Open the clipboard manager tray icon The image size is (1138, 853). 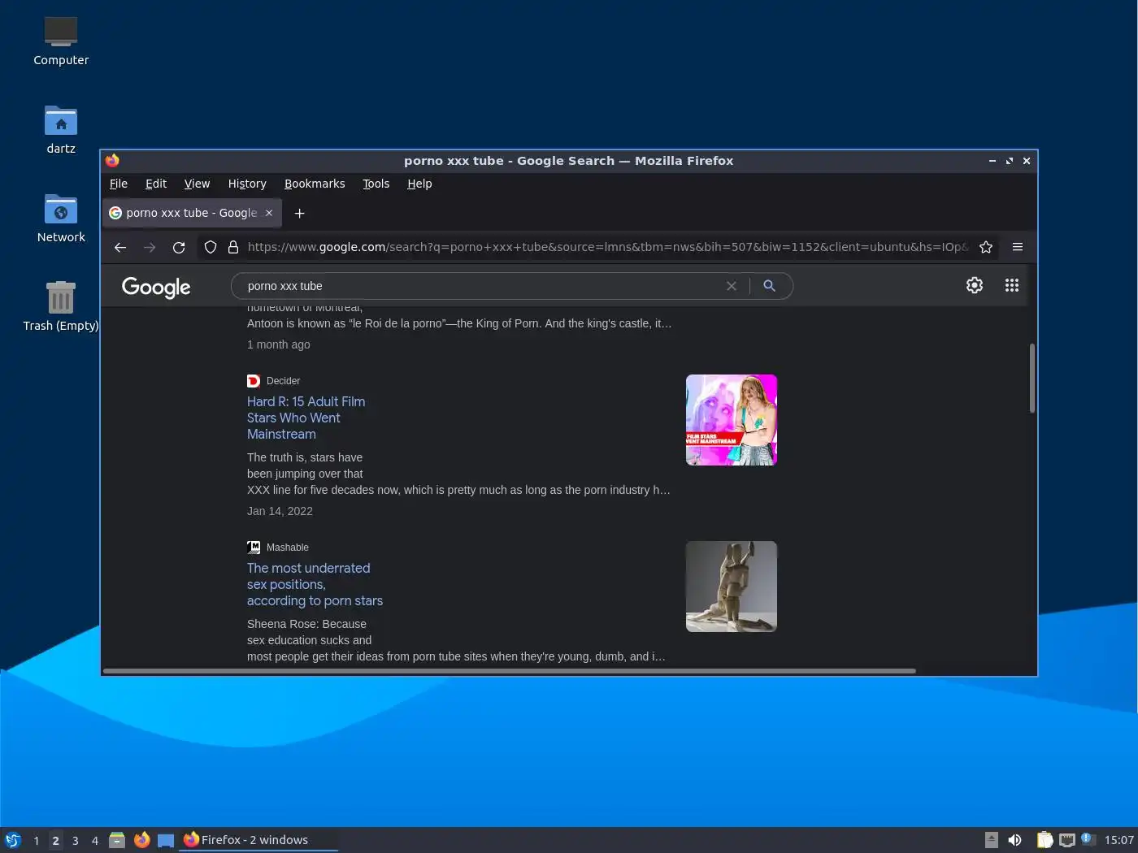1045,840
